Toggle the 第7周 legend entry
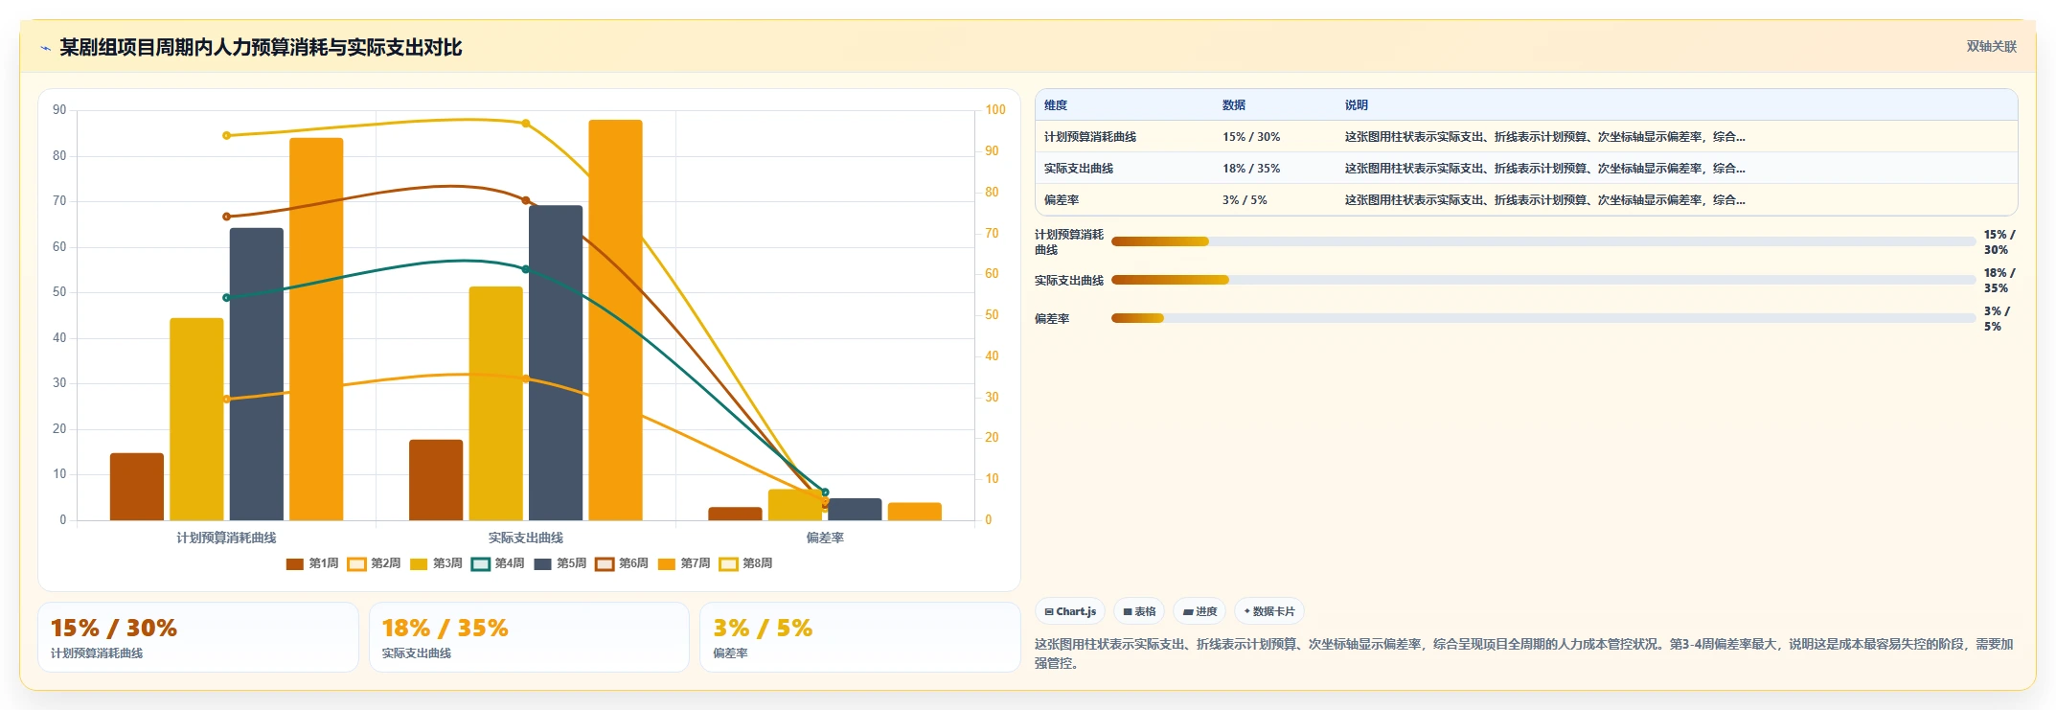This screenshot has height=710, width=2056. click(x=684, y=563)
